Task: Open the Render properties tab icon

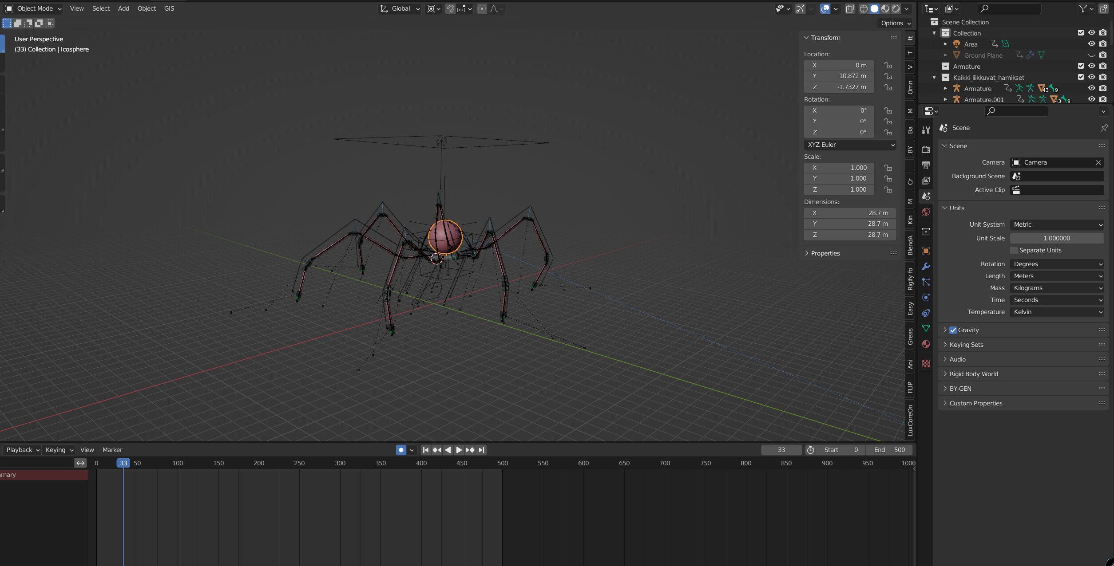Action: [926, 149]
